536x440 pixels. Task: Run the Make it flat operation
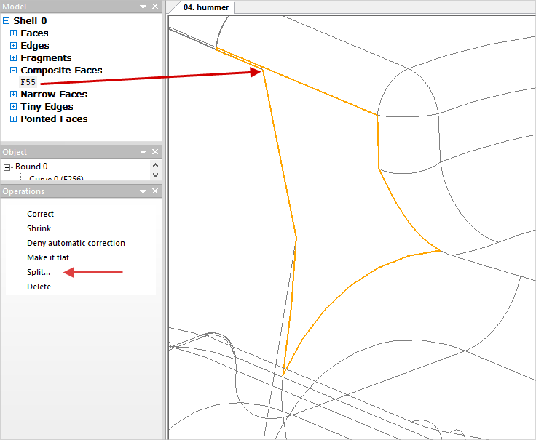point(48,257)
